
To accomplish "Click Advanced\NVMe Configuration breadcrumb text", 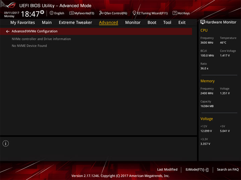I will click(x=34, y=31).
